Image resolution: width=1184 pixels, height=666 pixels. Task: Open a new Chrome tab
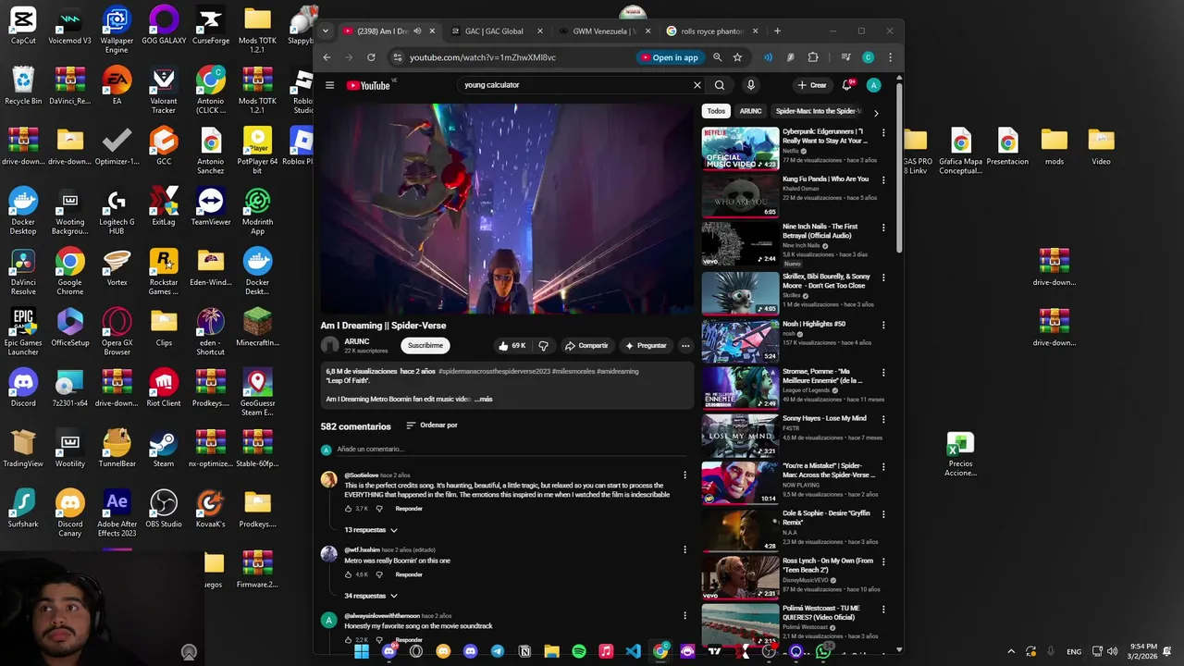(777, 31)
